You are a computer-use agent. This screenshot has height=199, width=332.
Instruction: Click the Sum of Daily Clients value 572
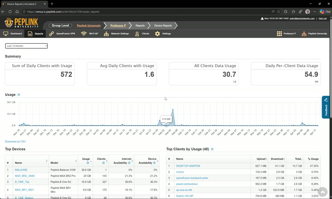(x=66, y=74)
